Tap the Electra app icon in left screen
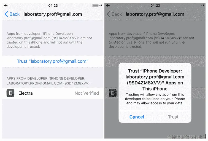 [x=10, y=93]
